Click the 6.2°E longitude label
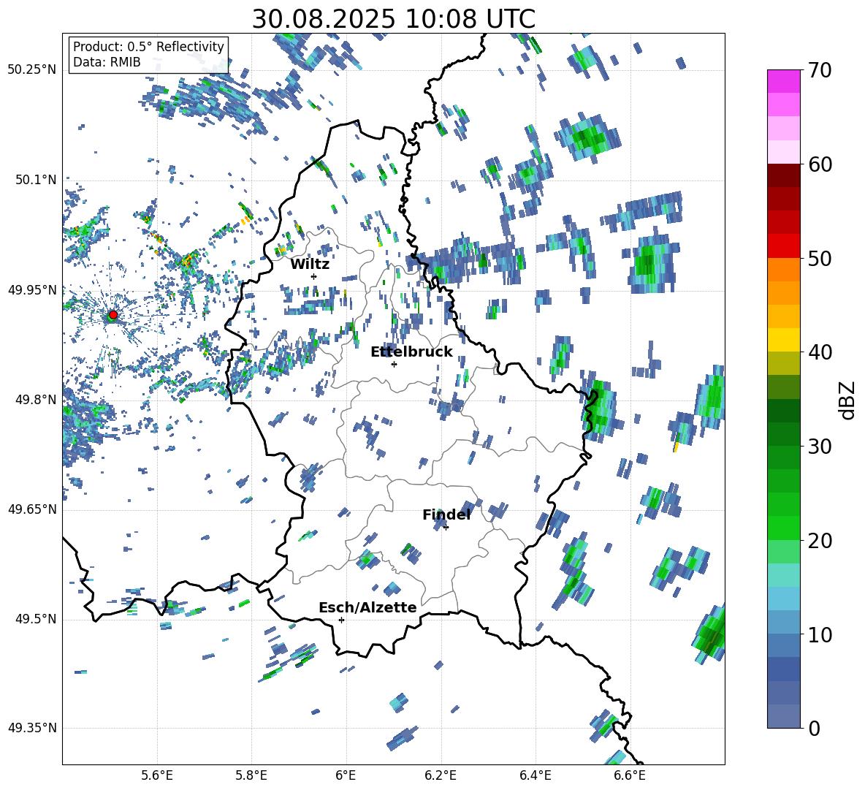The image size is (865, 790). [x=441, y=775]
